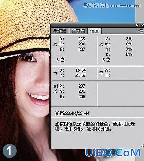Click the Y value 7%
The image size is (144, 161).
(129, 49)
